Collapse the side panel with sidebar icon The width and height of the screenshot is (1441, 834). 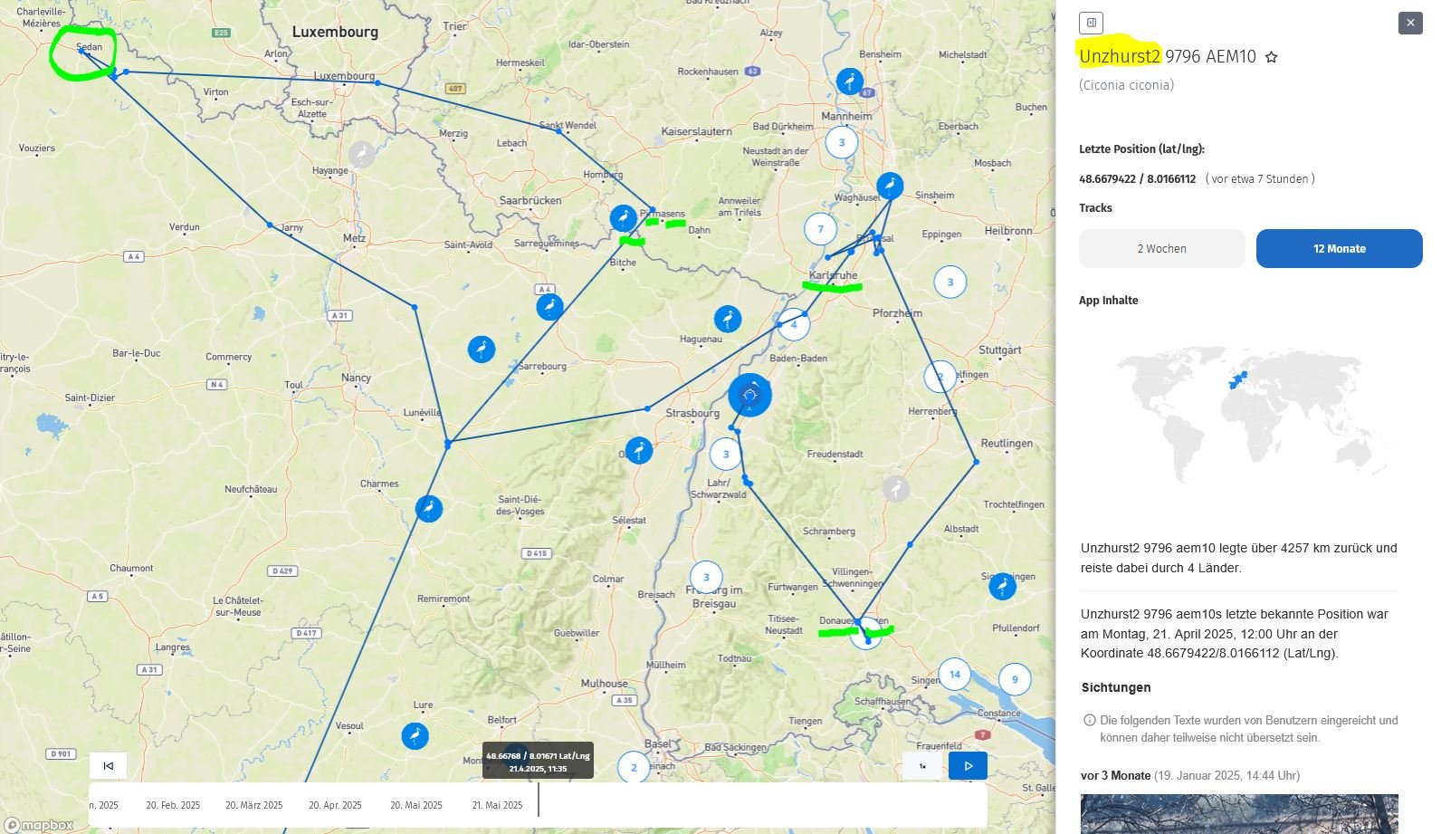coord(1091,23)
